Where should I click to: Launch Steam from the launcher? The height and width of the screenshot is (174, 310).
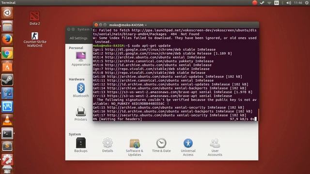[7, 80]
